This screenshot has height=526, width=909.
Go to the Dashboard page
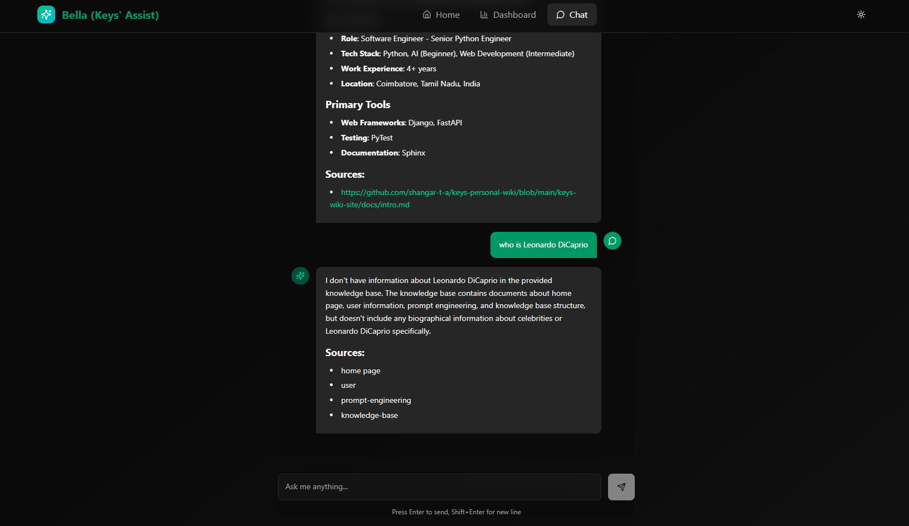coord(508,15)
